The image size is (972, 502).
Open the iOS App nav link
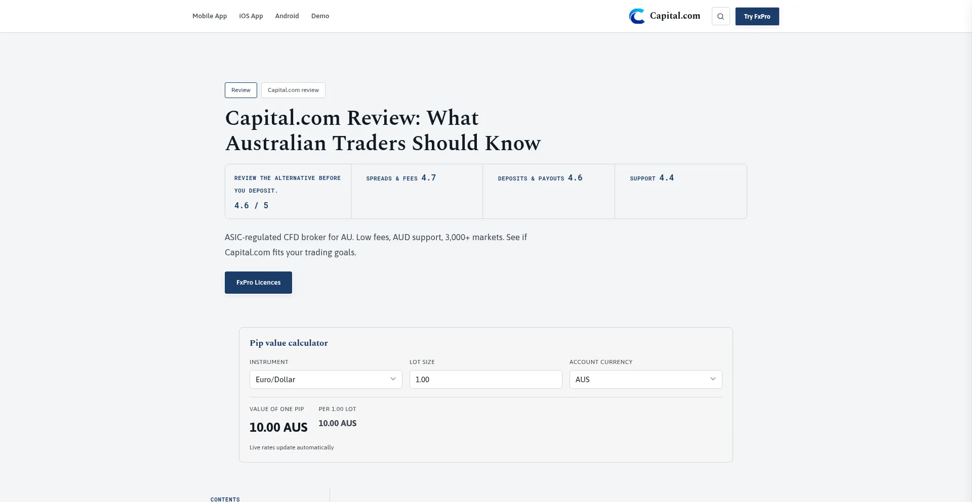point(251,16)
